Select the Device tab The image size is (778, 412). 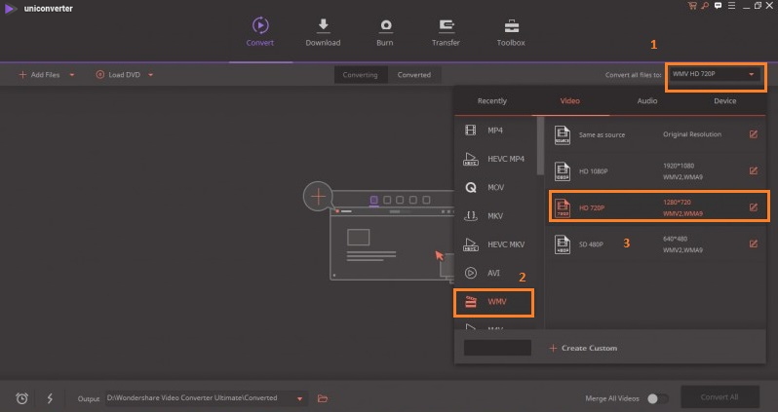[725, 100]
